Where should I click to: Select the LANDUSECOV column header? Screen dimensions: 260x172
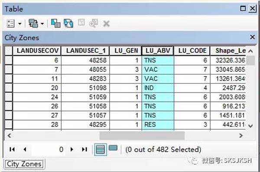pos(37,51)
